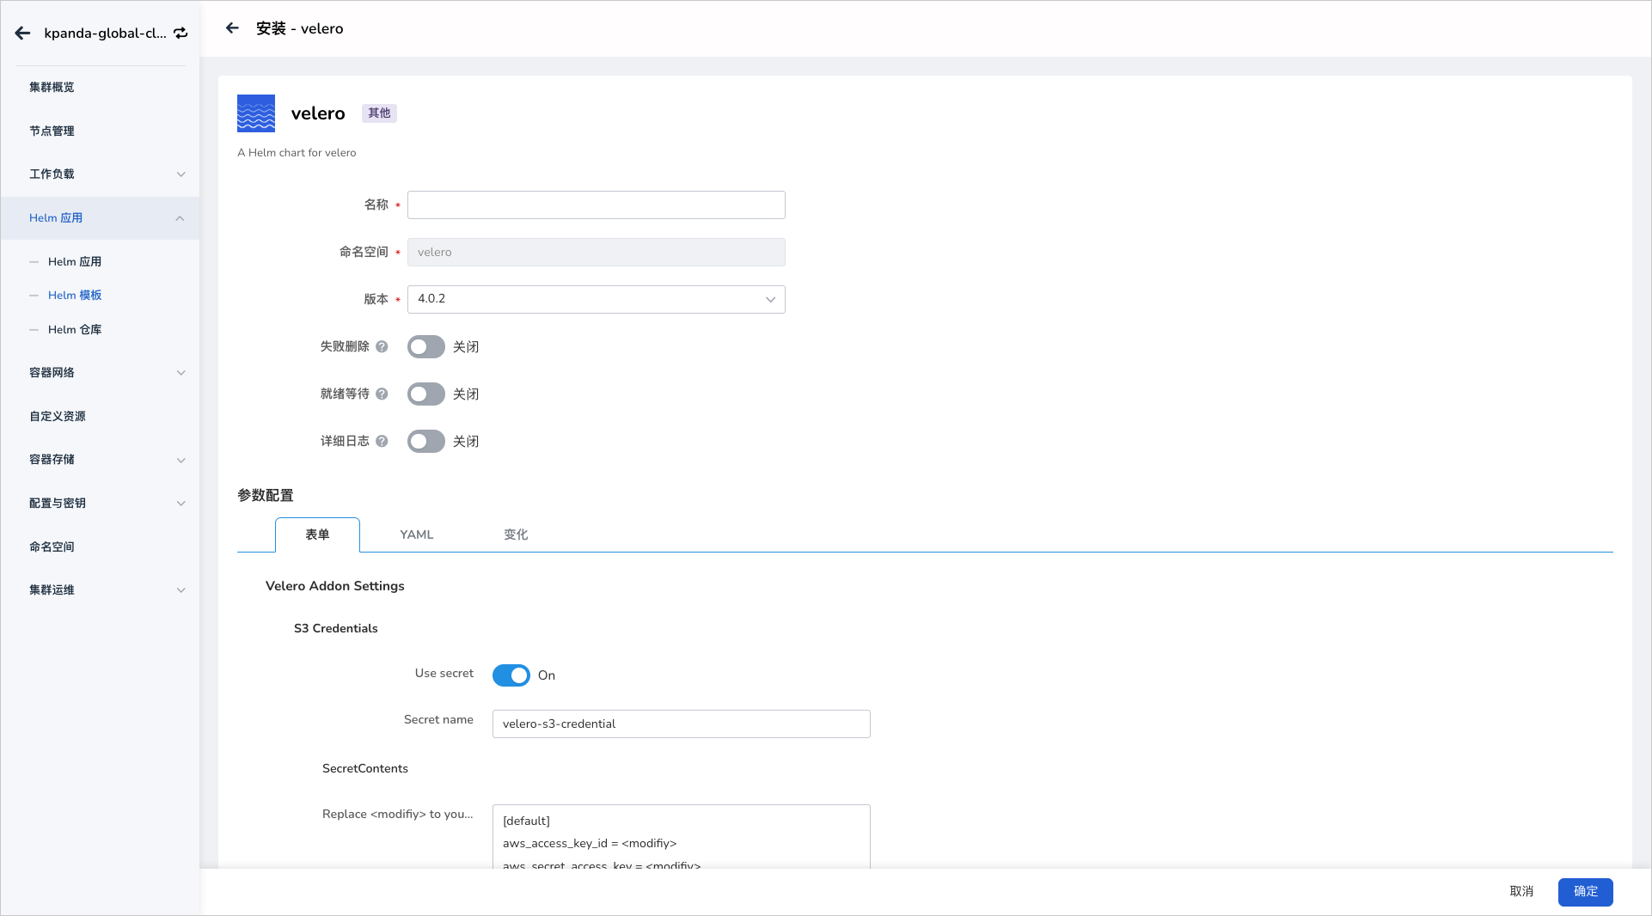Click the SecretContents section label
The width and height of the screenshot is (1652, 916).
point(365,768)
